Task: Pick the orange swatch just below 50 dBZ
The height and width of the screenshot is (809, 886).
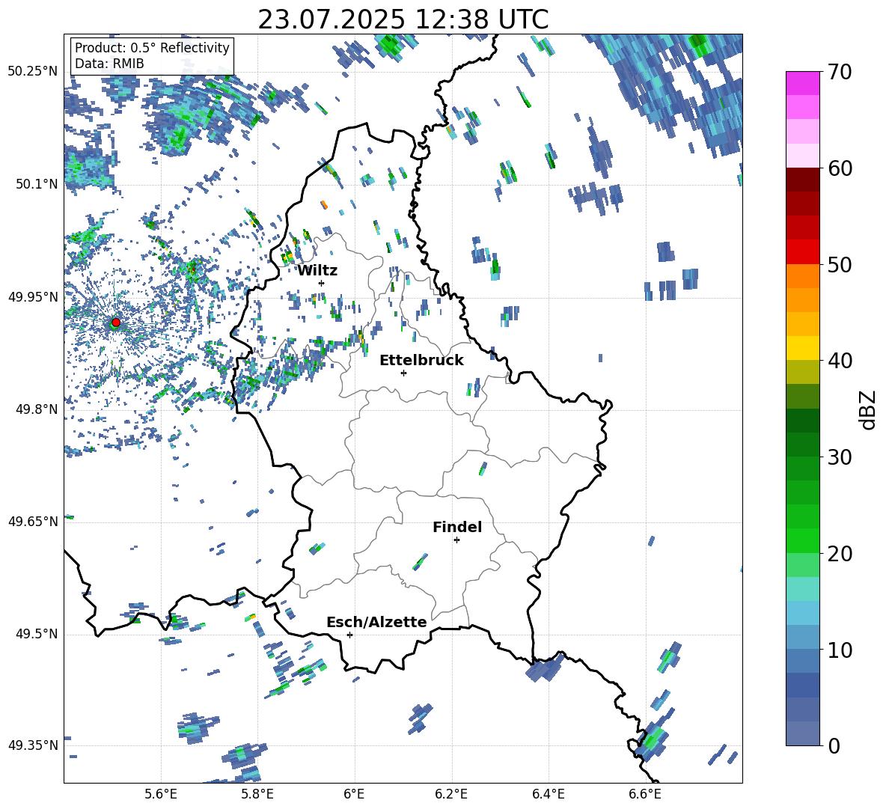Action: (x=802, y=276)
